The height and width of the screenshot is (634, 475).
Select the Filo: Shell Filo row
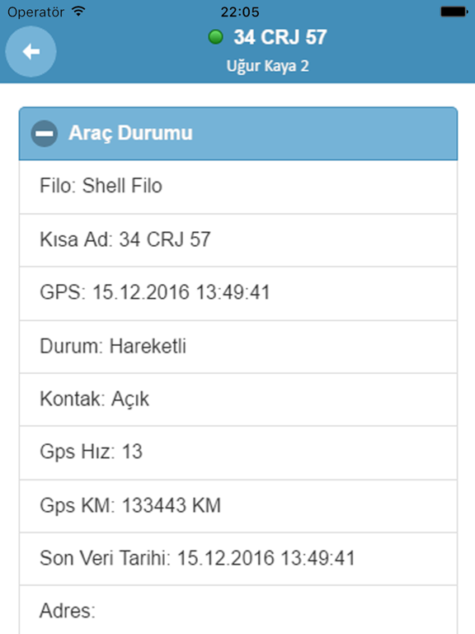coord(238,187)
